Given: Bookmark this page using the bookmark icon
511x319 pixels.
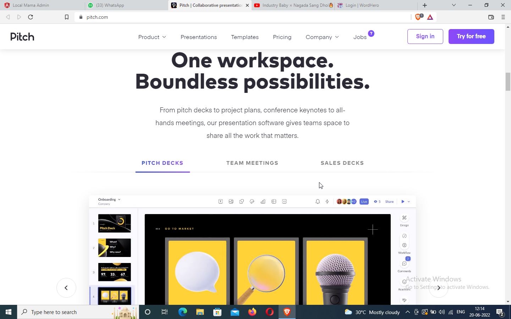Looking at the screenshot, I should coord(66,17).
